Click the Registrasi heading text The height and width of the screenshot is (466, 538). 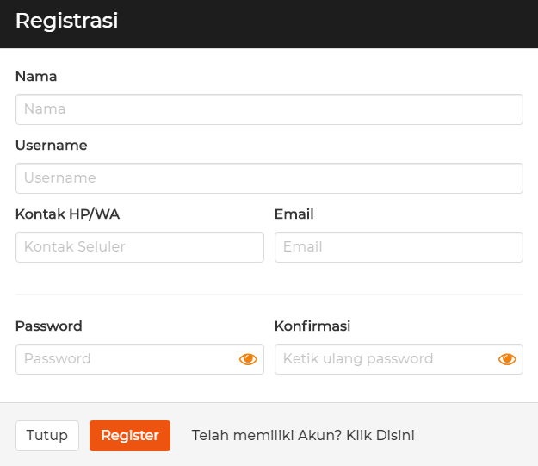click(66, 22)
